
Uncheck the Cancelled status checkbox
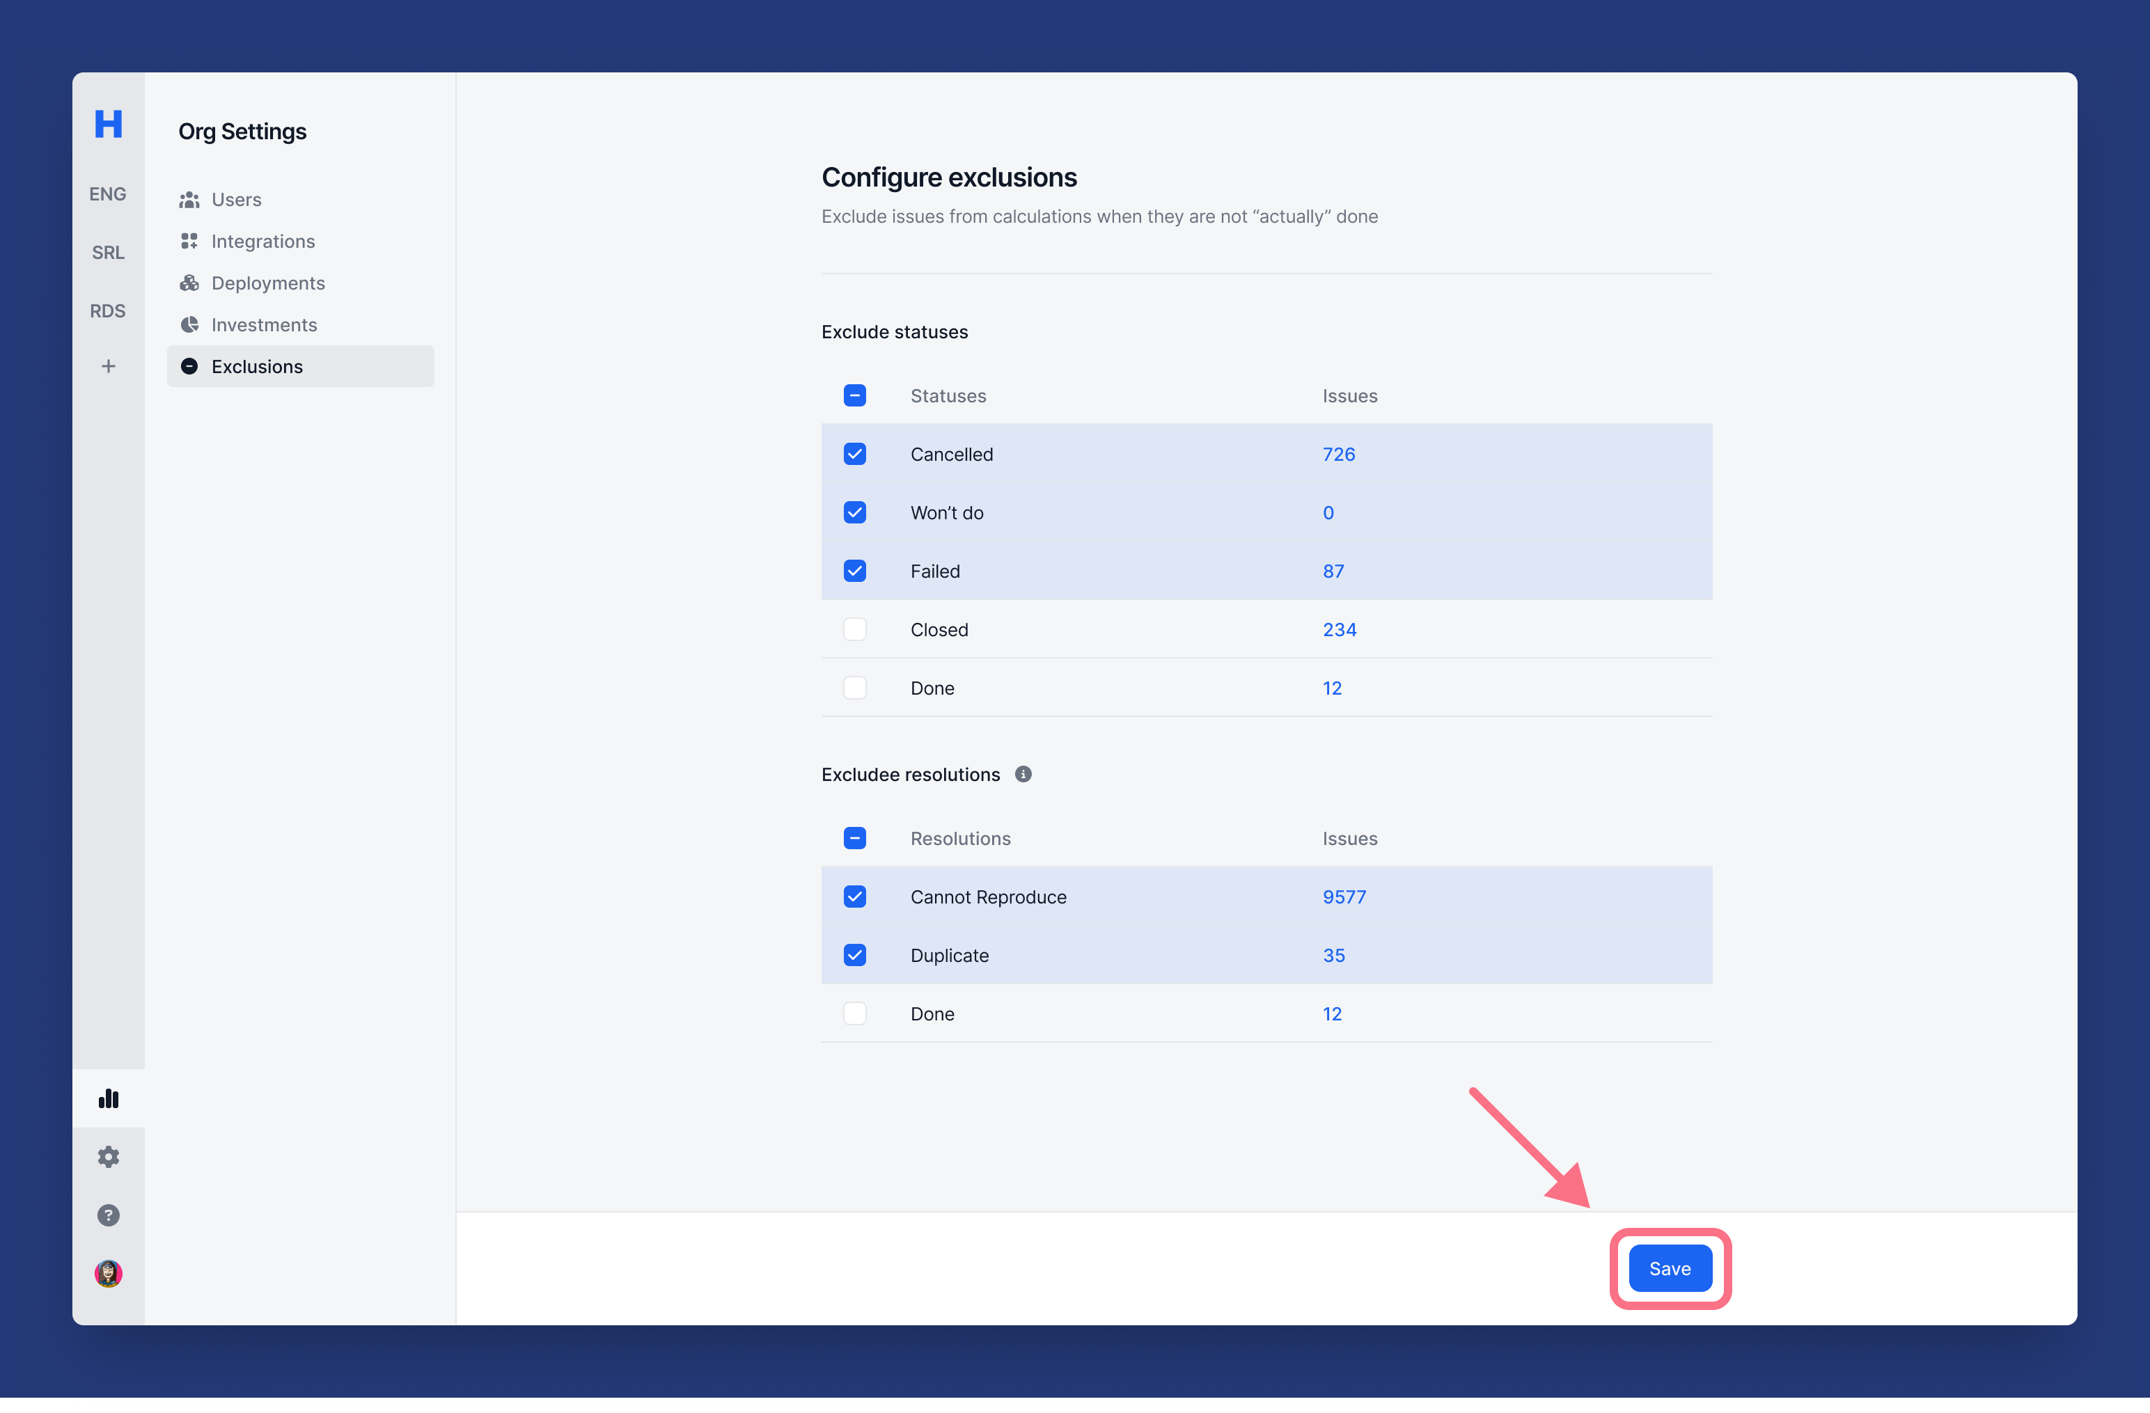[x=854, y=454]
